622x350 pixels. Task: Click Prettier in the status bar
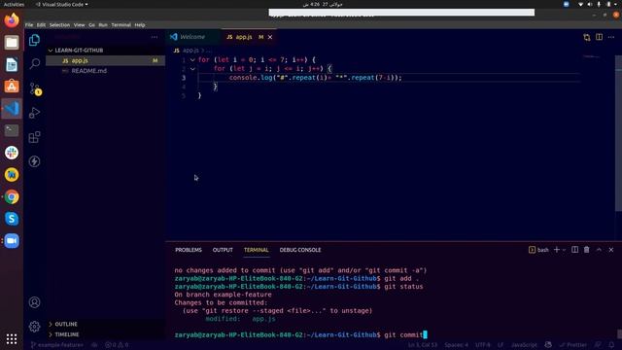572,345
